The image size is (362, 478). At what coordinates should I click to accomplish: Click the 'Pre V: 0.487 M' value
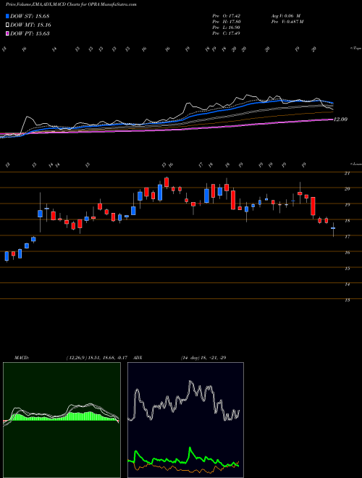287,22
